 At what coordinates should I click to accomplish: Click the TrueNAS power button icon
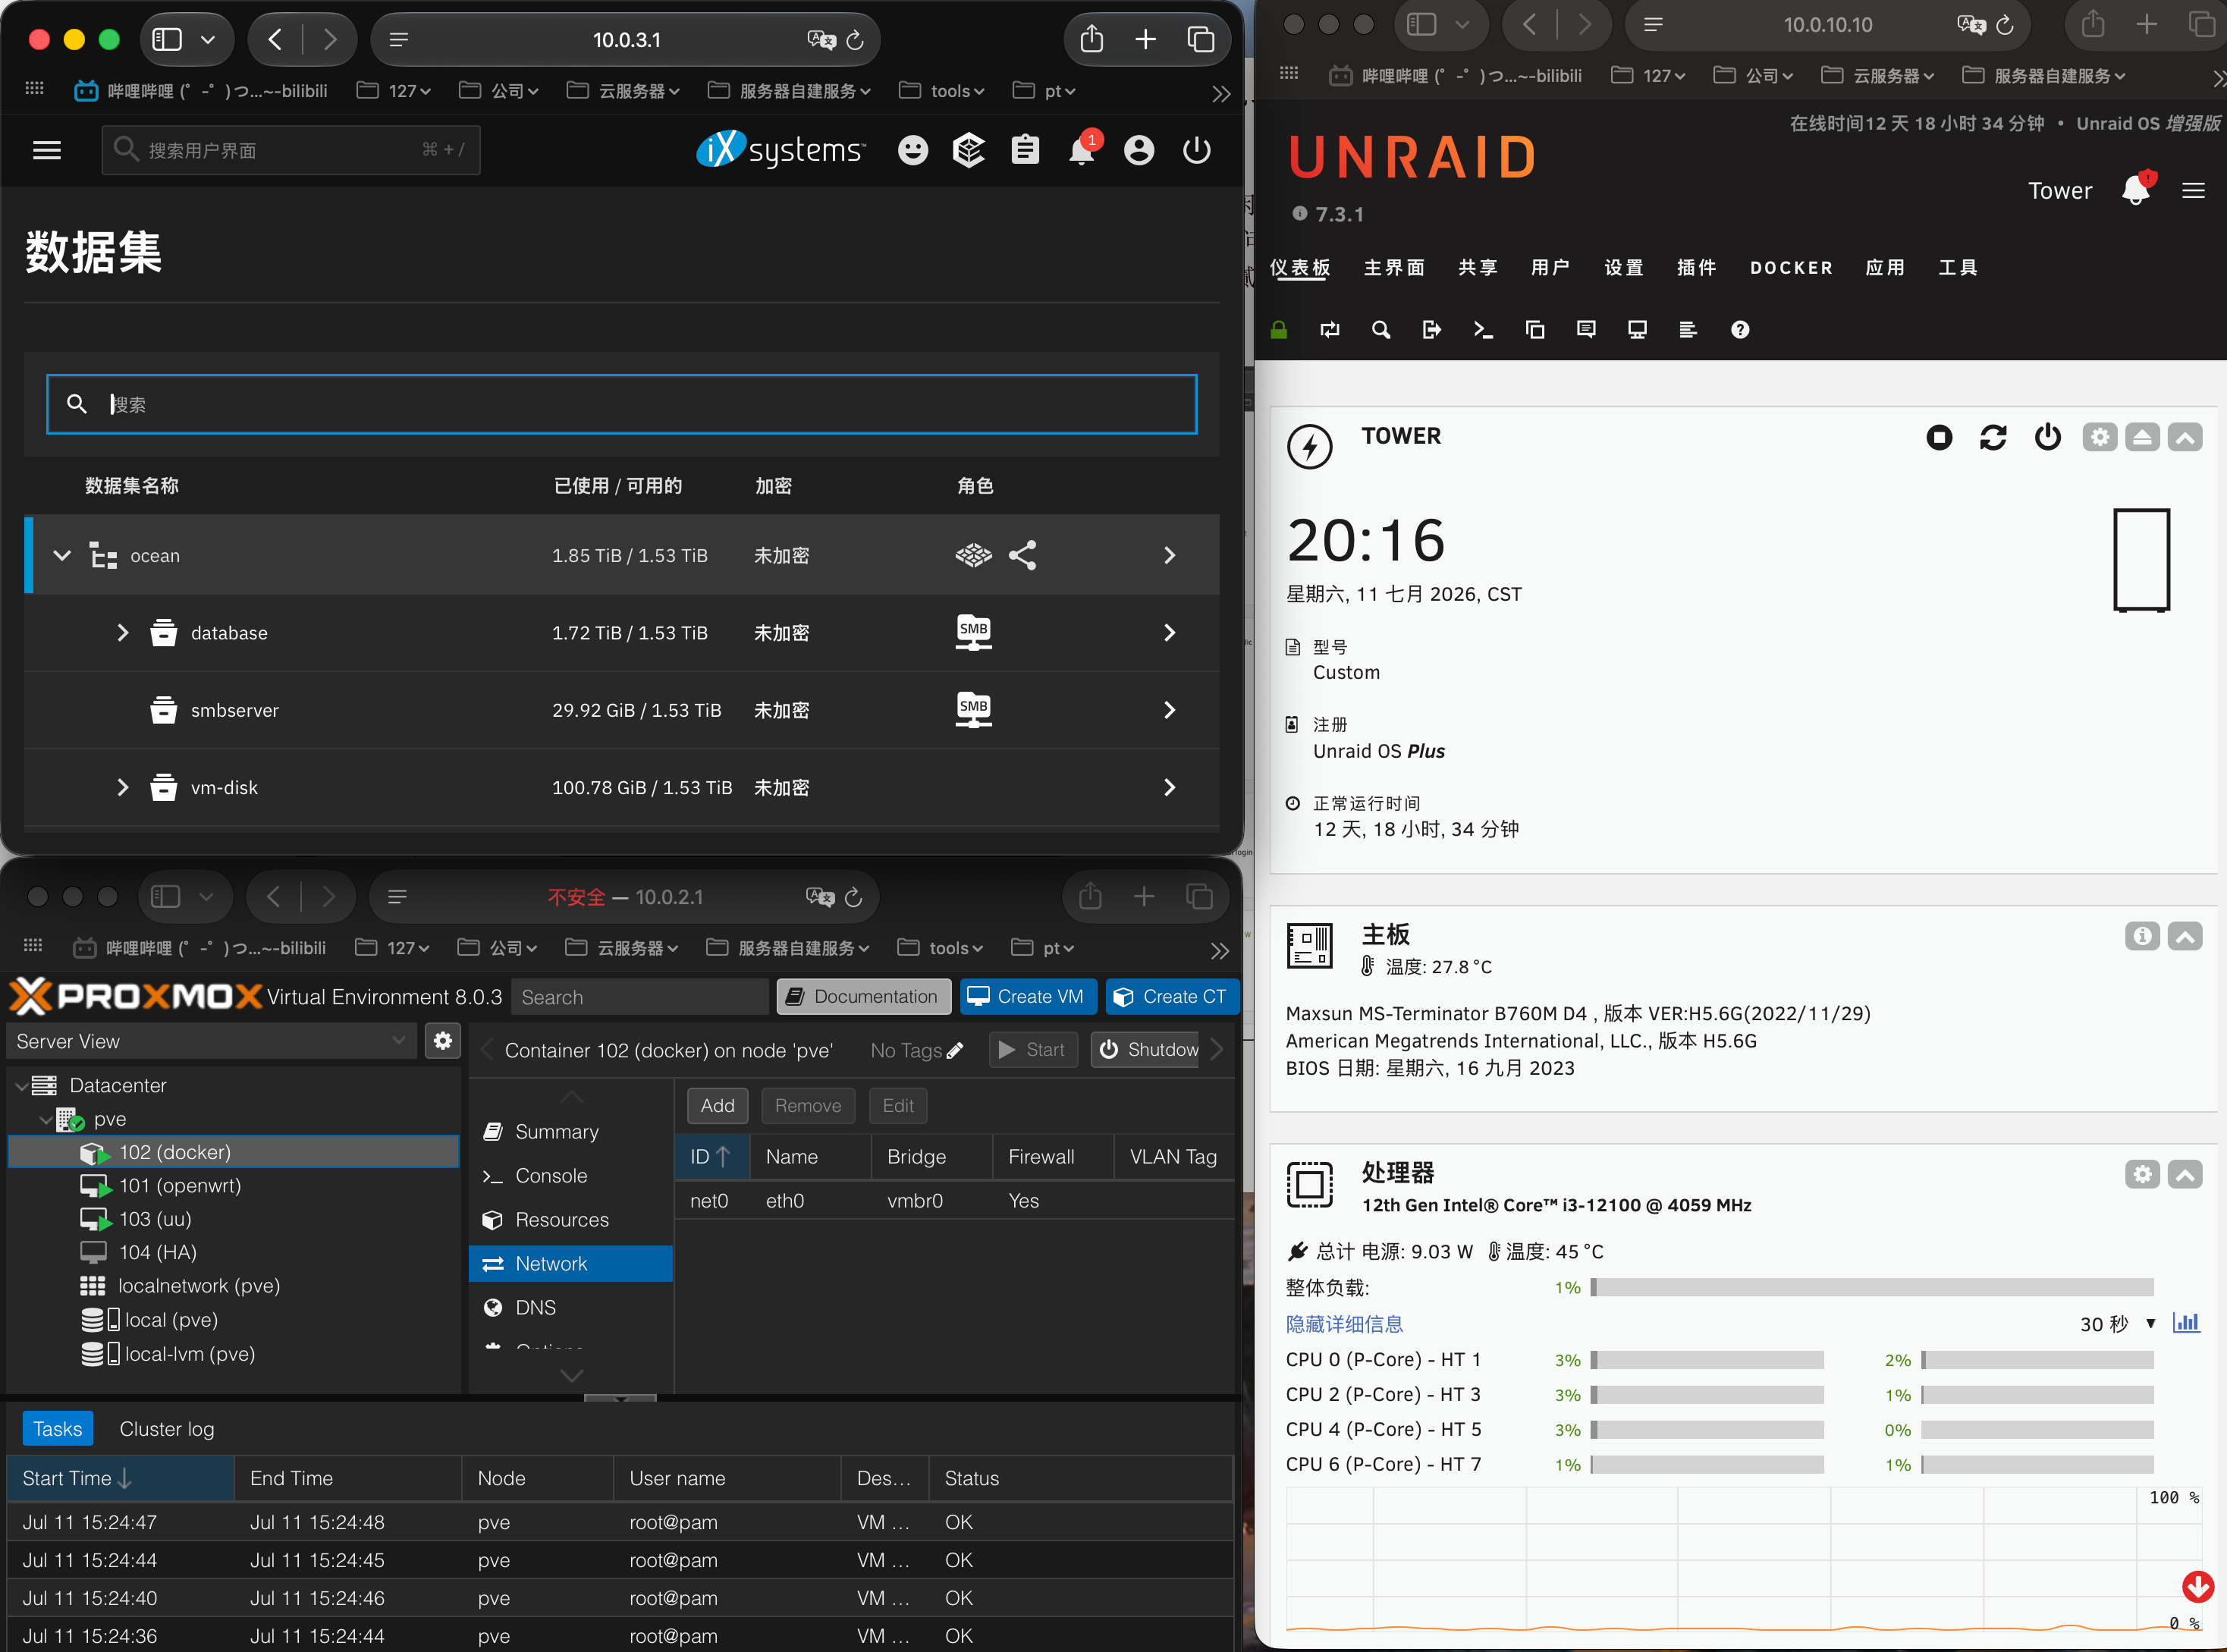tap(1196, 150)
